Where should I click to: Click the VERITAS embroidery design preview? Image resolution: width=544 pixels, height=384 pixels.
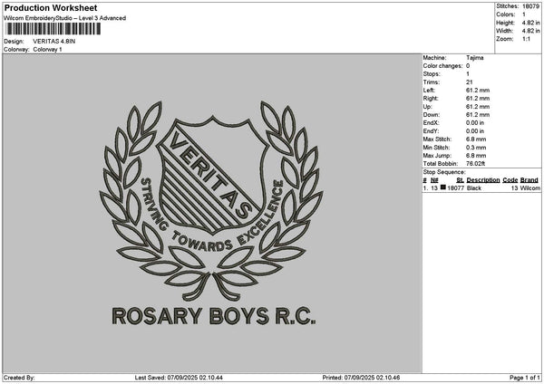(x=211, y=213)
